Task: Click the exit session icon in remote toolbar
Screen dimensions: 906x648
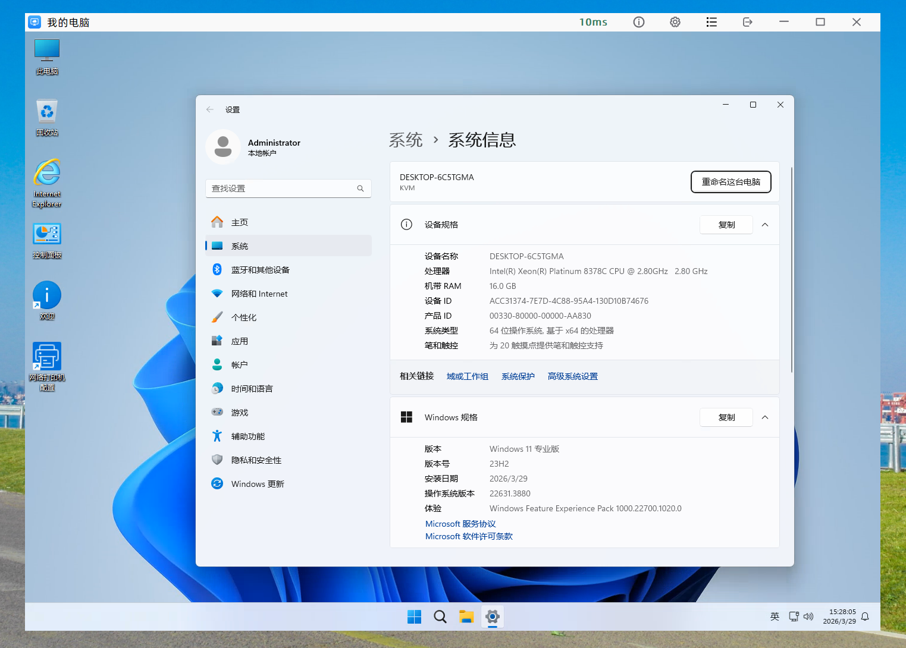Action: [x=748, y=22]
